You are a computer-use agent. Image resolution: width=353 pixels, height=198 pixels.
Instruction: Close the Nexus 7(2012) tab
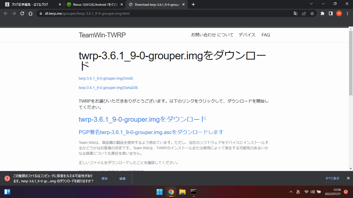pos(121,4)
